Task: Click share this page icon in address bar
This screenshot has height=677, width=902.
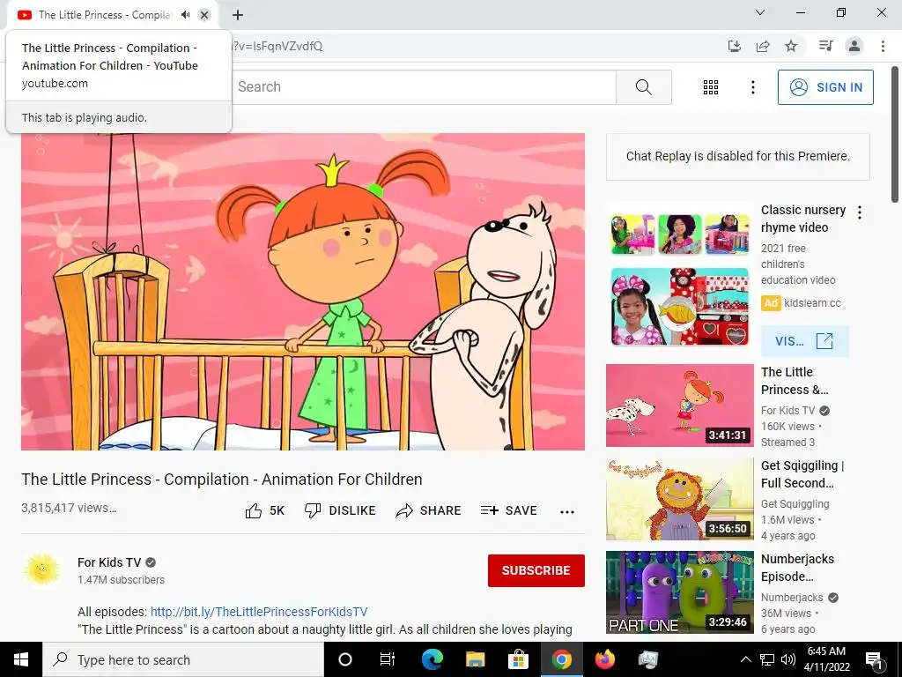Action: [x=763, y=46]
